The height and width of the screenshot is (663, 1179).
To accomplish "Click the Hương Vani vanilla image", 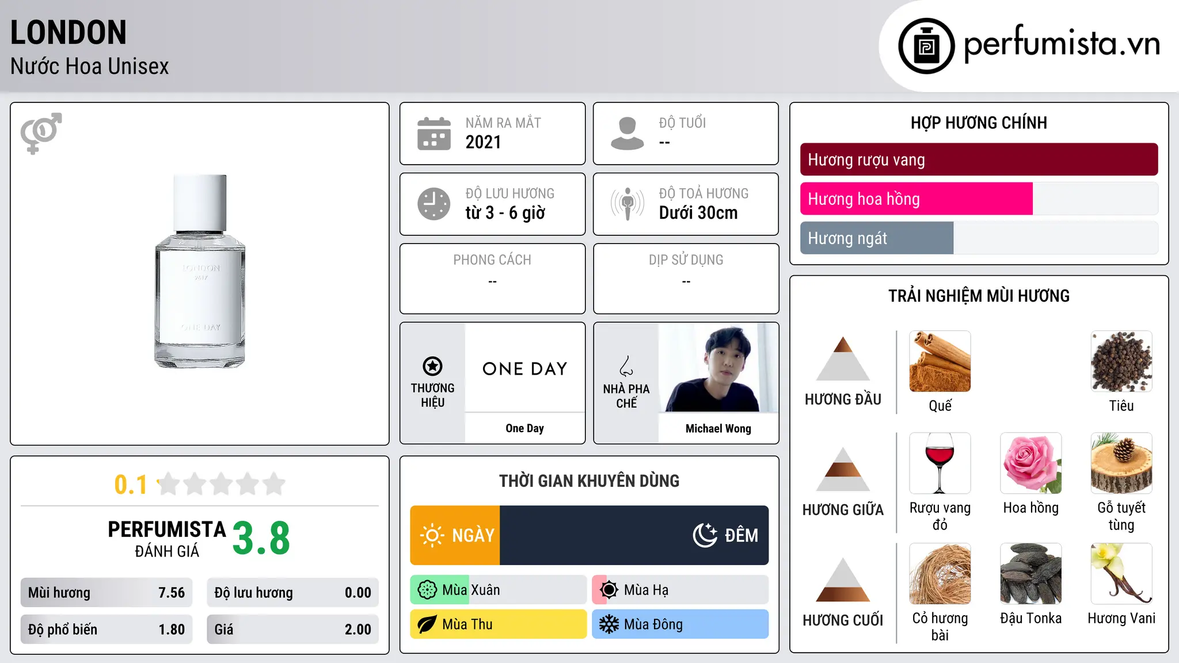I will (1121, 574).
